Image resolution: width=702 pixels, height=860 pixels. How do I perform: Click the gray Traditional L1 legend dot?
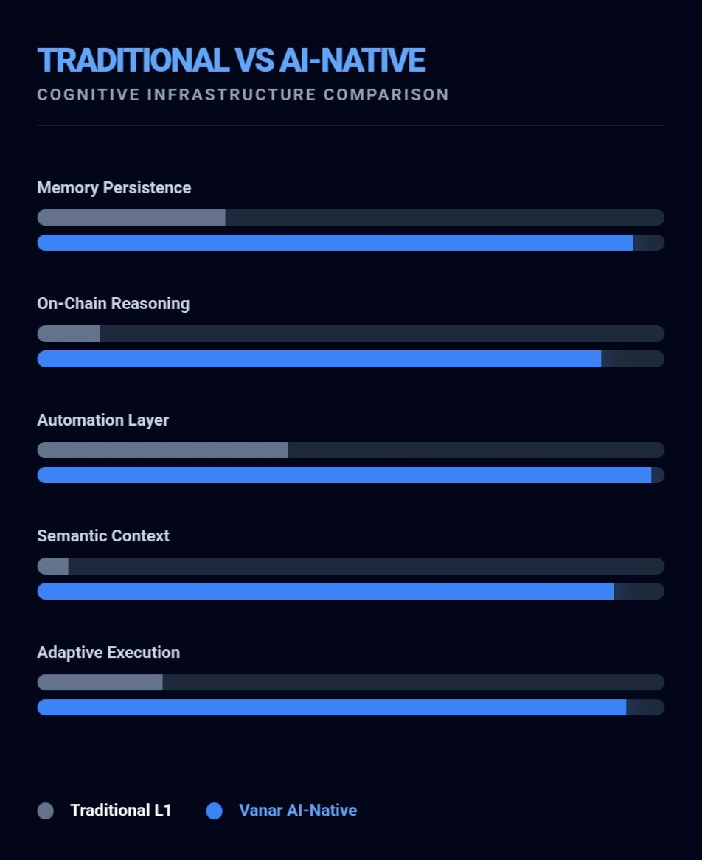(x=46, y=811)
